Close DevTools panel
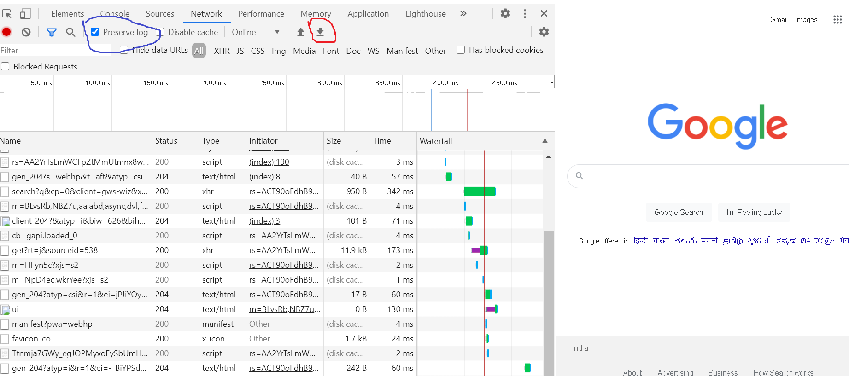This screenshot has width=849, height=376. [x=544, y=13]
